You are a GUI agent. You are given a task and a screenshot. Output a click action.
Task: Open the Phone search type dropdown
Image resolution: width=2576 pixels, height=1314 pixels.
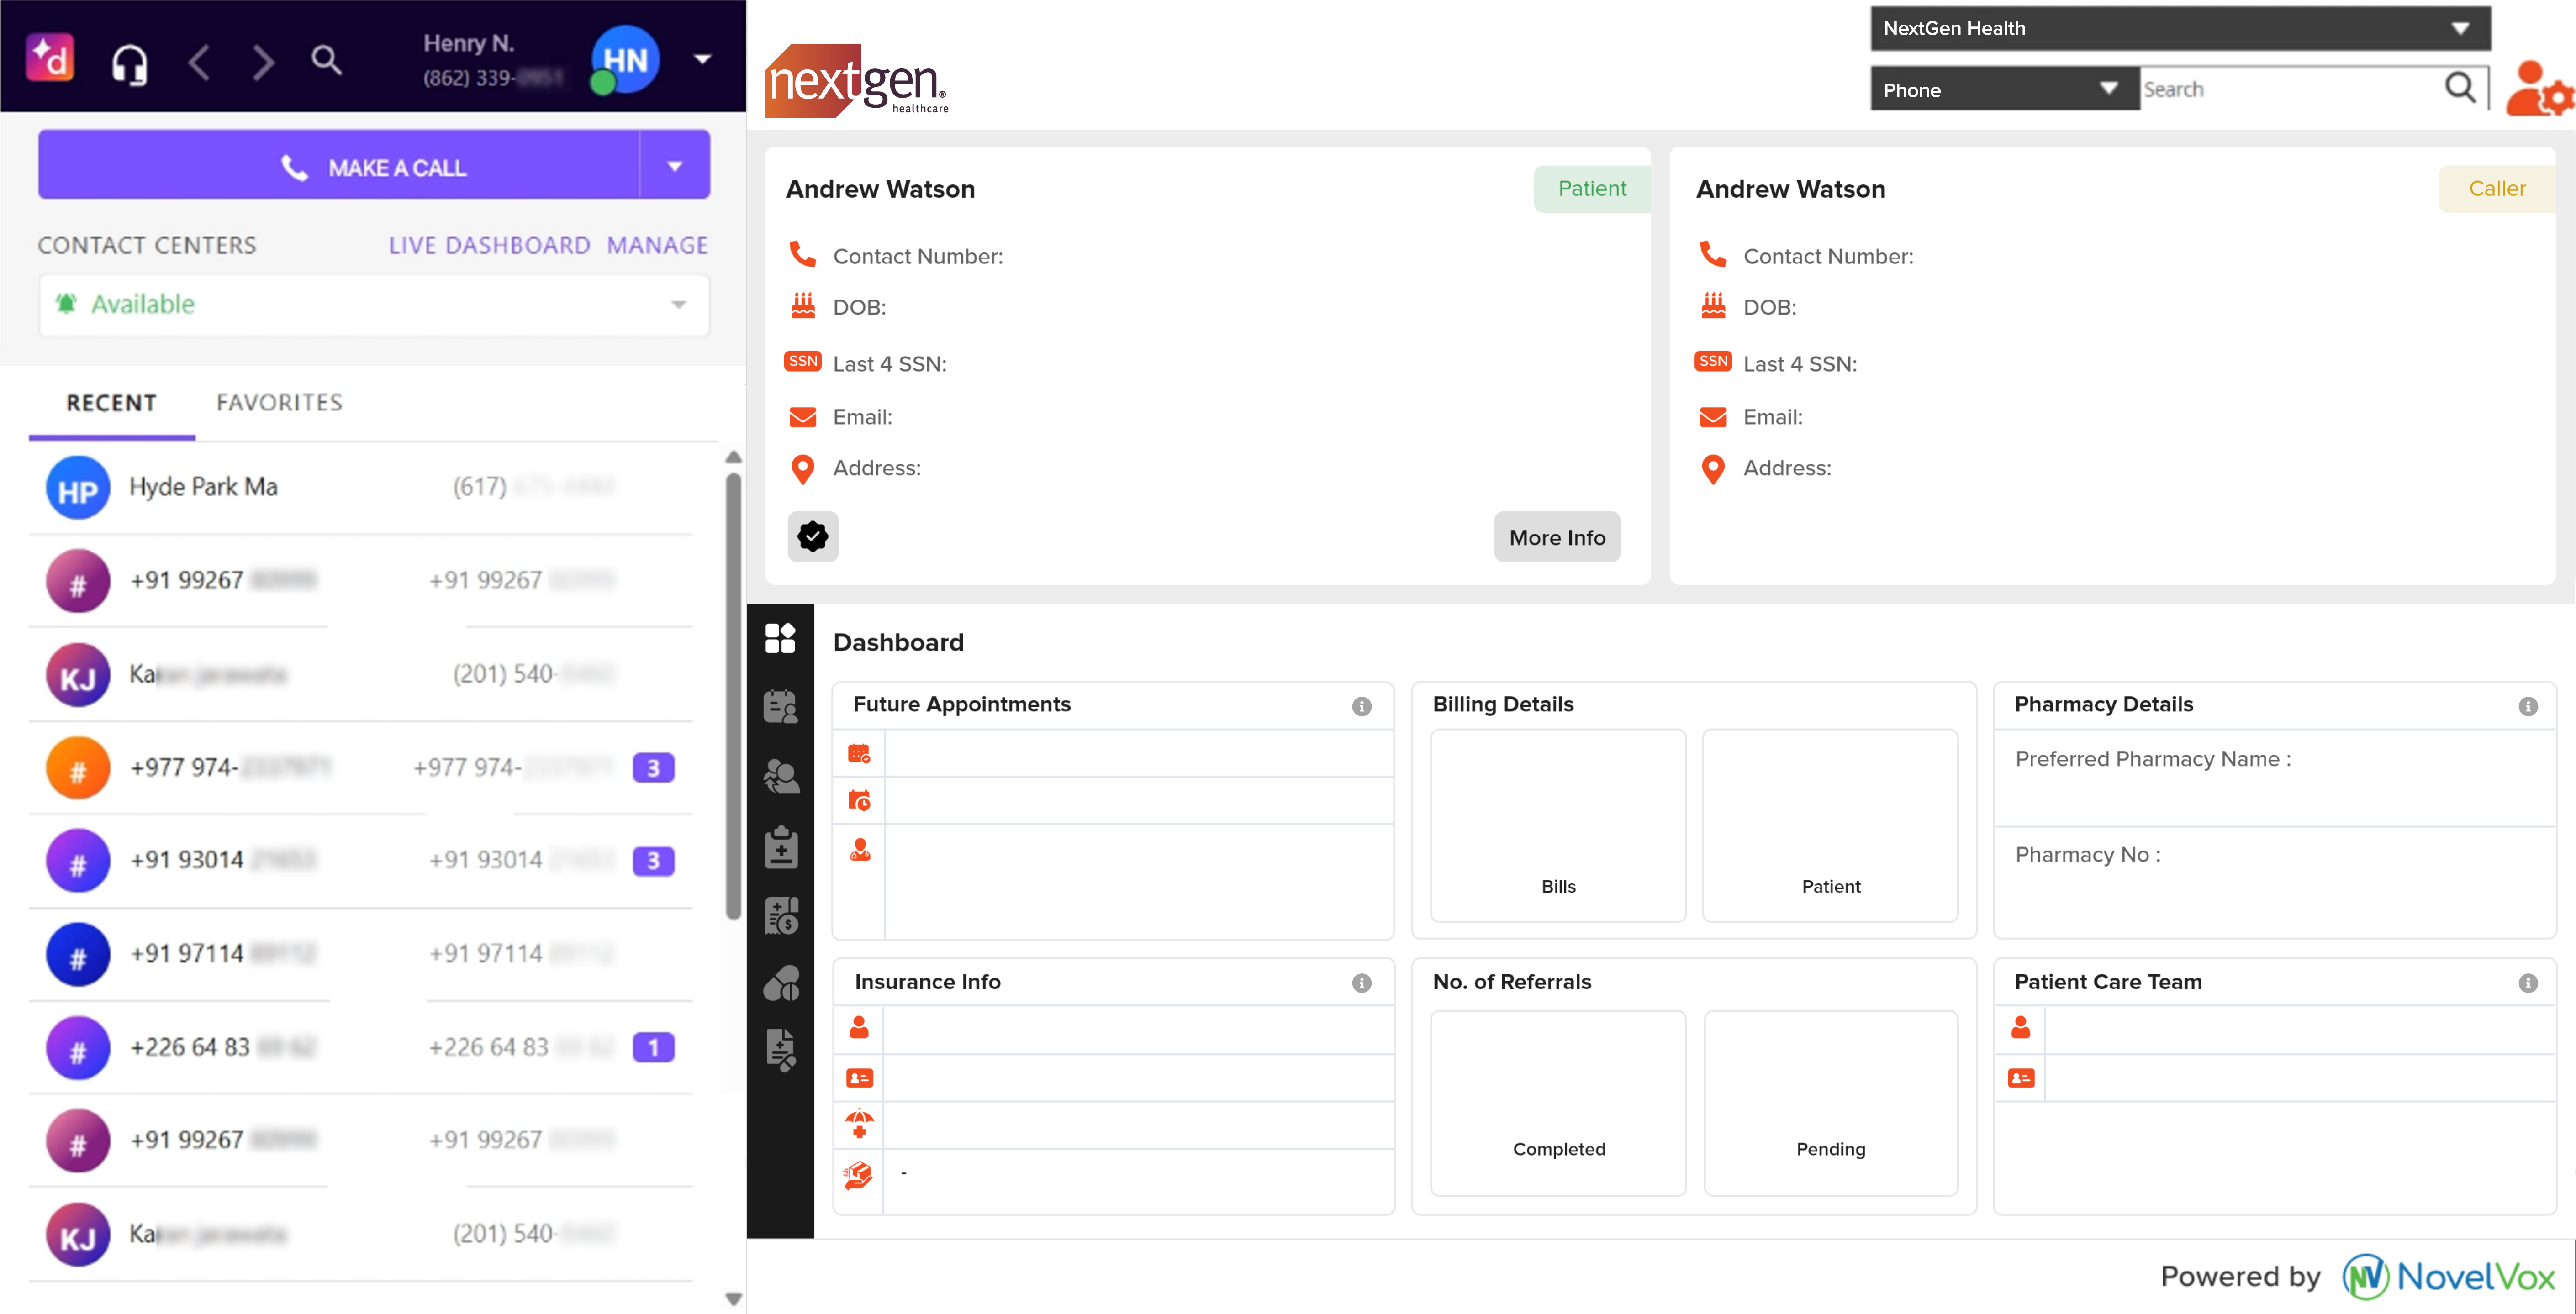(2004, 89)
